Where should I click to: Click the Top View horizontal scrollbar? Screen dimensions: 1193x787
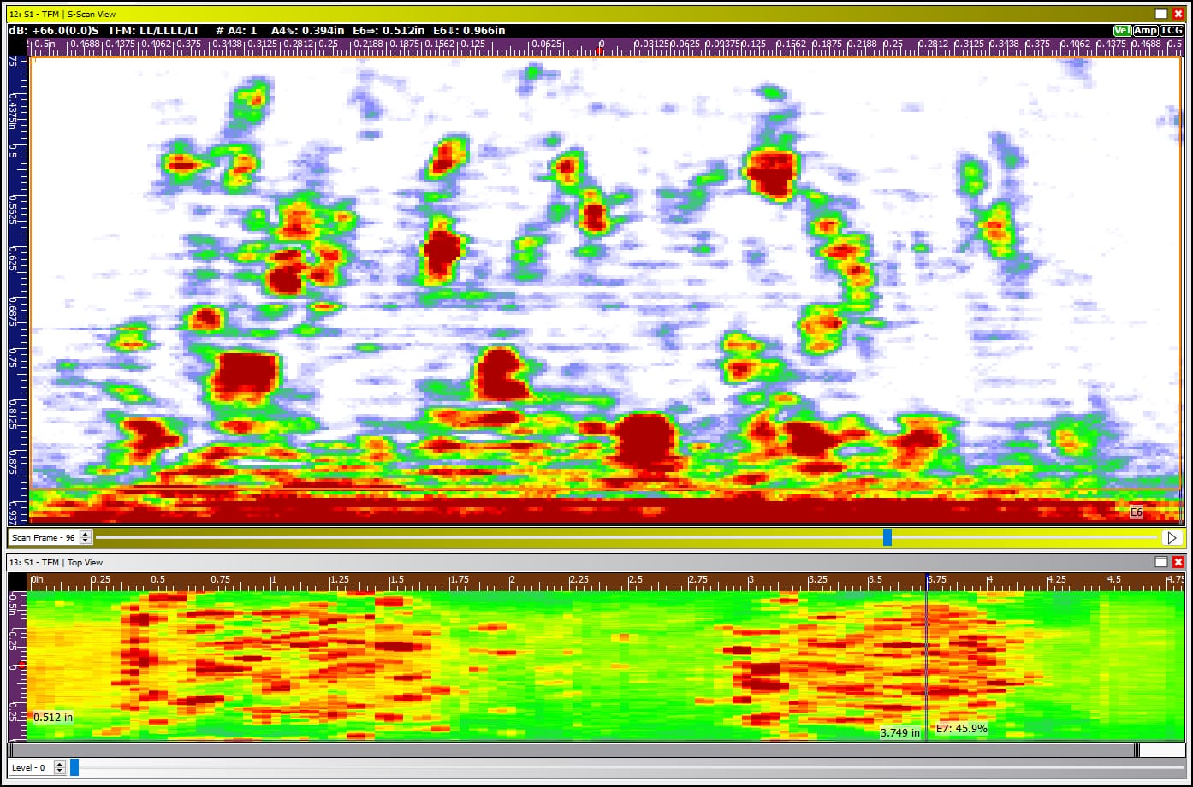[x=573, y=750]
